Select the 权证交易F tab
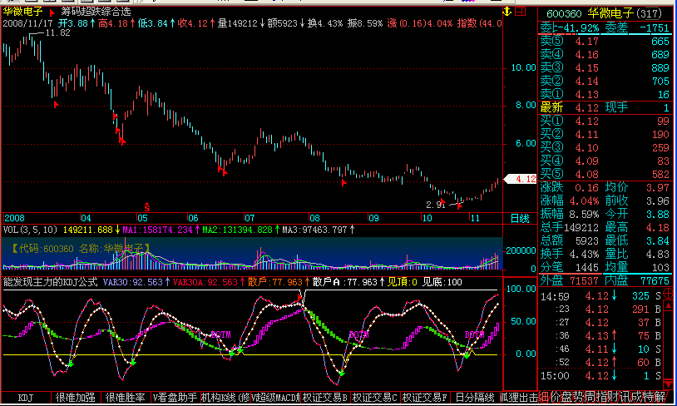 pyautogui.click(x=425, y=398)
